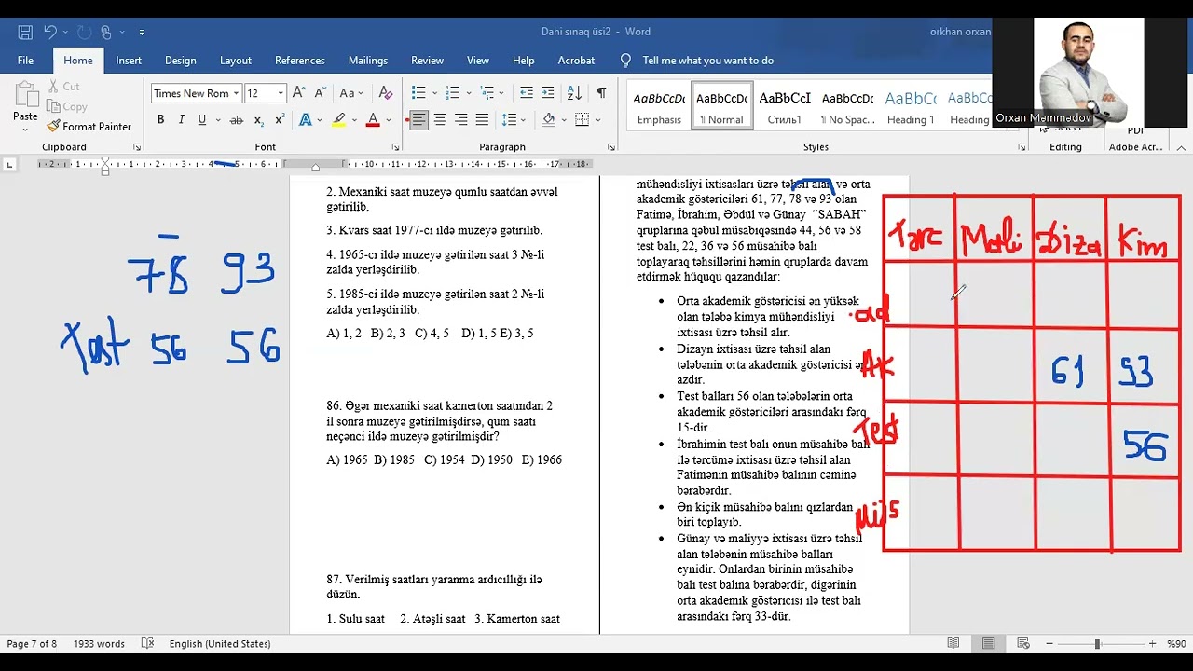1193x671 pixels.
Task: Sort the selected paragraphs
Action: [574, 93]
